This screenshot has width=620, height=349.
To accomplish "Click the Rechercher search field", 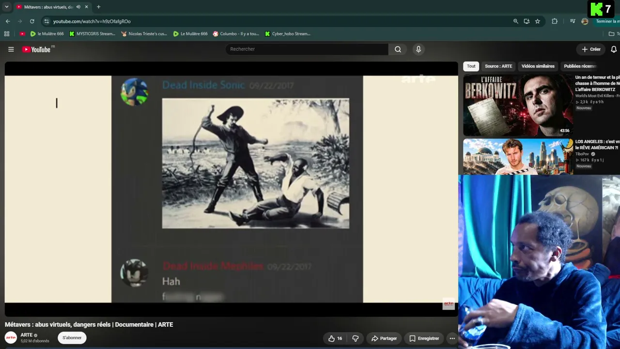I will click(307, 49).
